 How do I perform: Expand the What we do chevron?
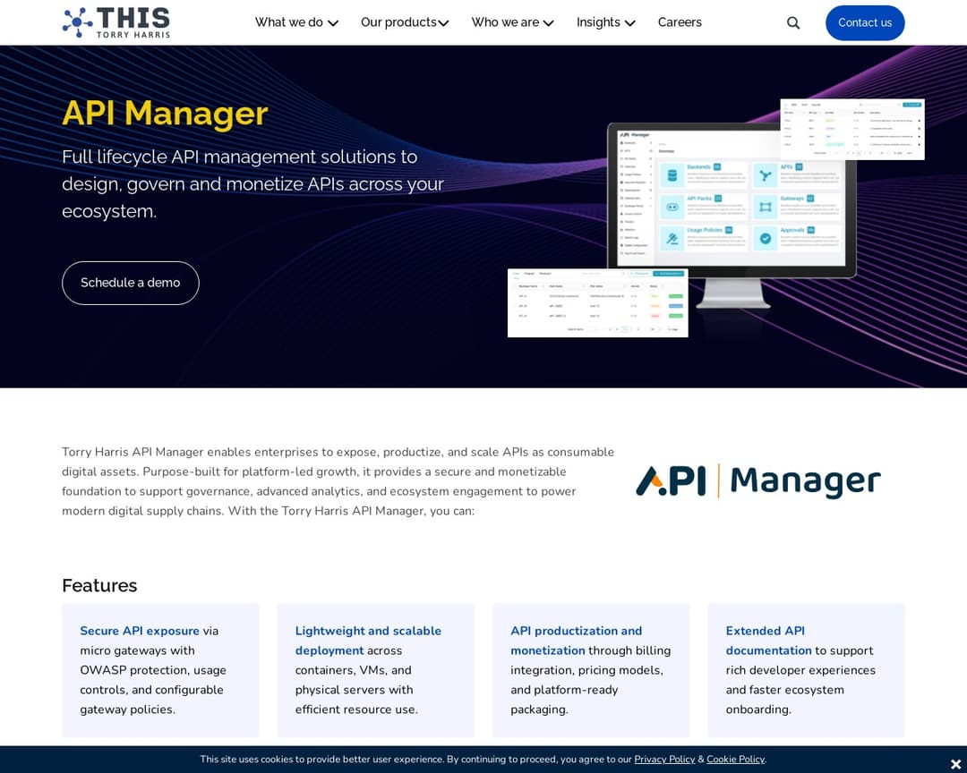333,23
